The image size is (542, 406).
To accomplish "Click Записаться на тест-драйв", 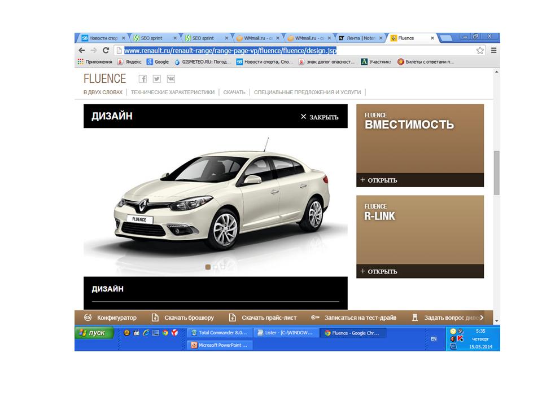I will 353,317.
